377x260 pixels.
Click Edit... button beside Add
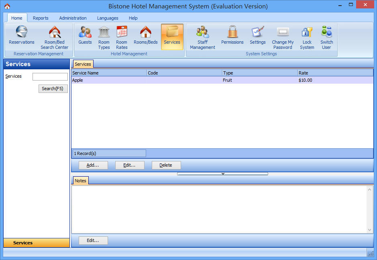pyautogui.click(x=130, y=165)
